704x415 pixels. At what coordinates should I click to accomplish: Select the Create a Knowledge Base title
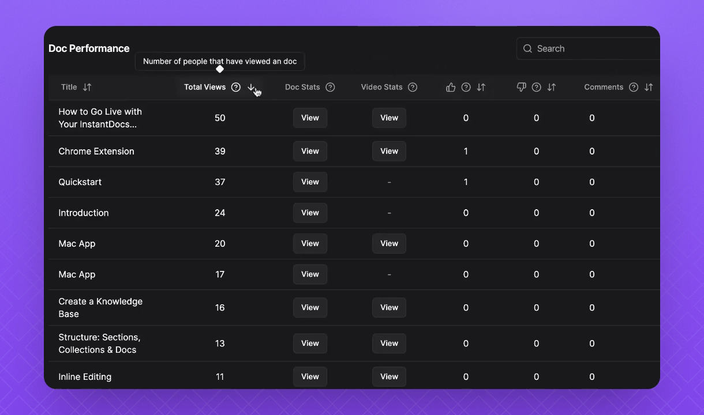click(100, 307)
